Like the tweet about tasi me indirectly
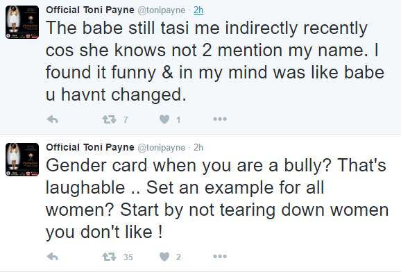Image resolution: width=401 pixels, height=272 pixels. click(164, 119)
